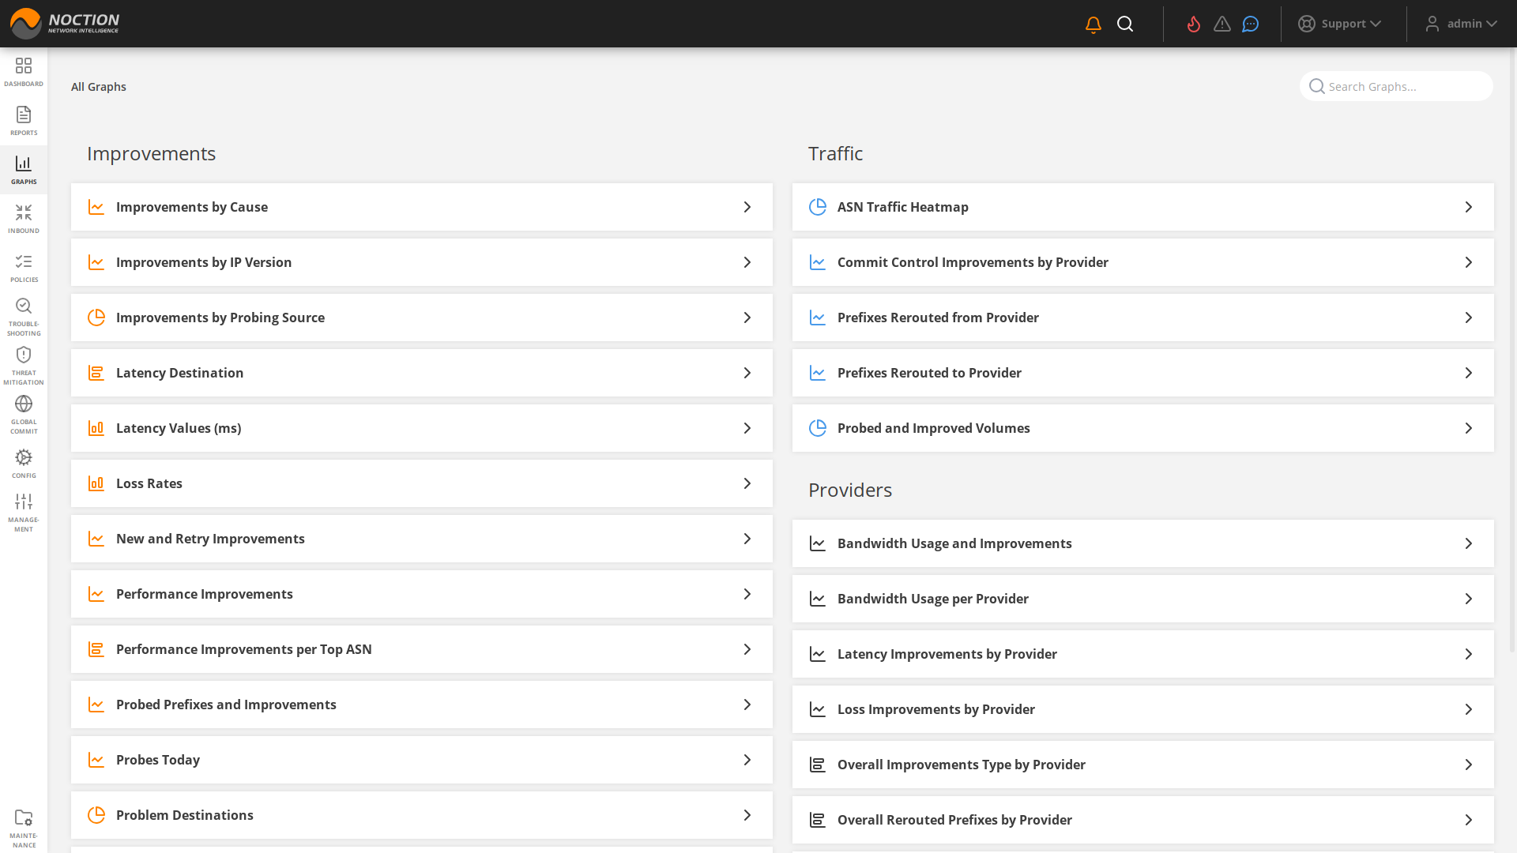Select the Threat Mitigation sidebar icon

tap(24, 363)
